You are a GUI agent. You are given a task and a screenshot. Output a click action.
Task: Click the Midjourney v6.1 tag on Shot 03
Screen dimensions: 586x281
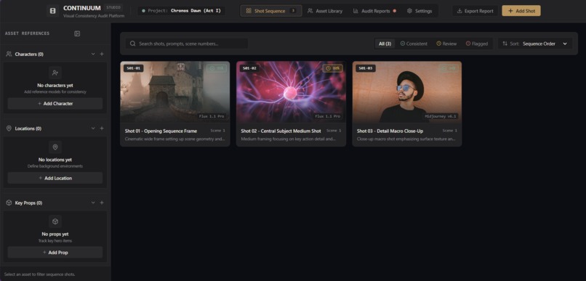(x=441, y=116)
